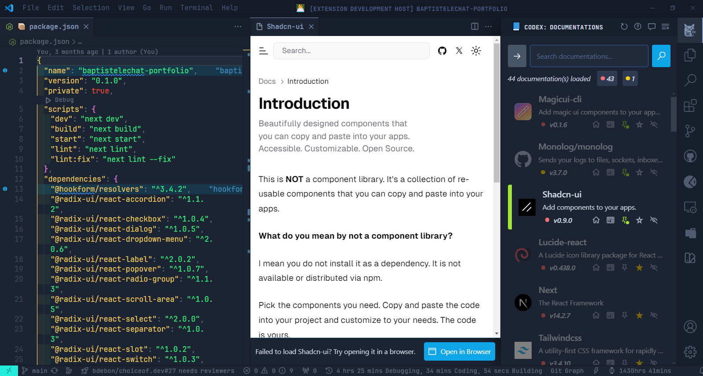This screenshot has width=703, height=376.
Task: Filter by the red 43 badge
Action: pyautogui.click(x=607, y=79)
